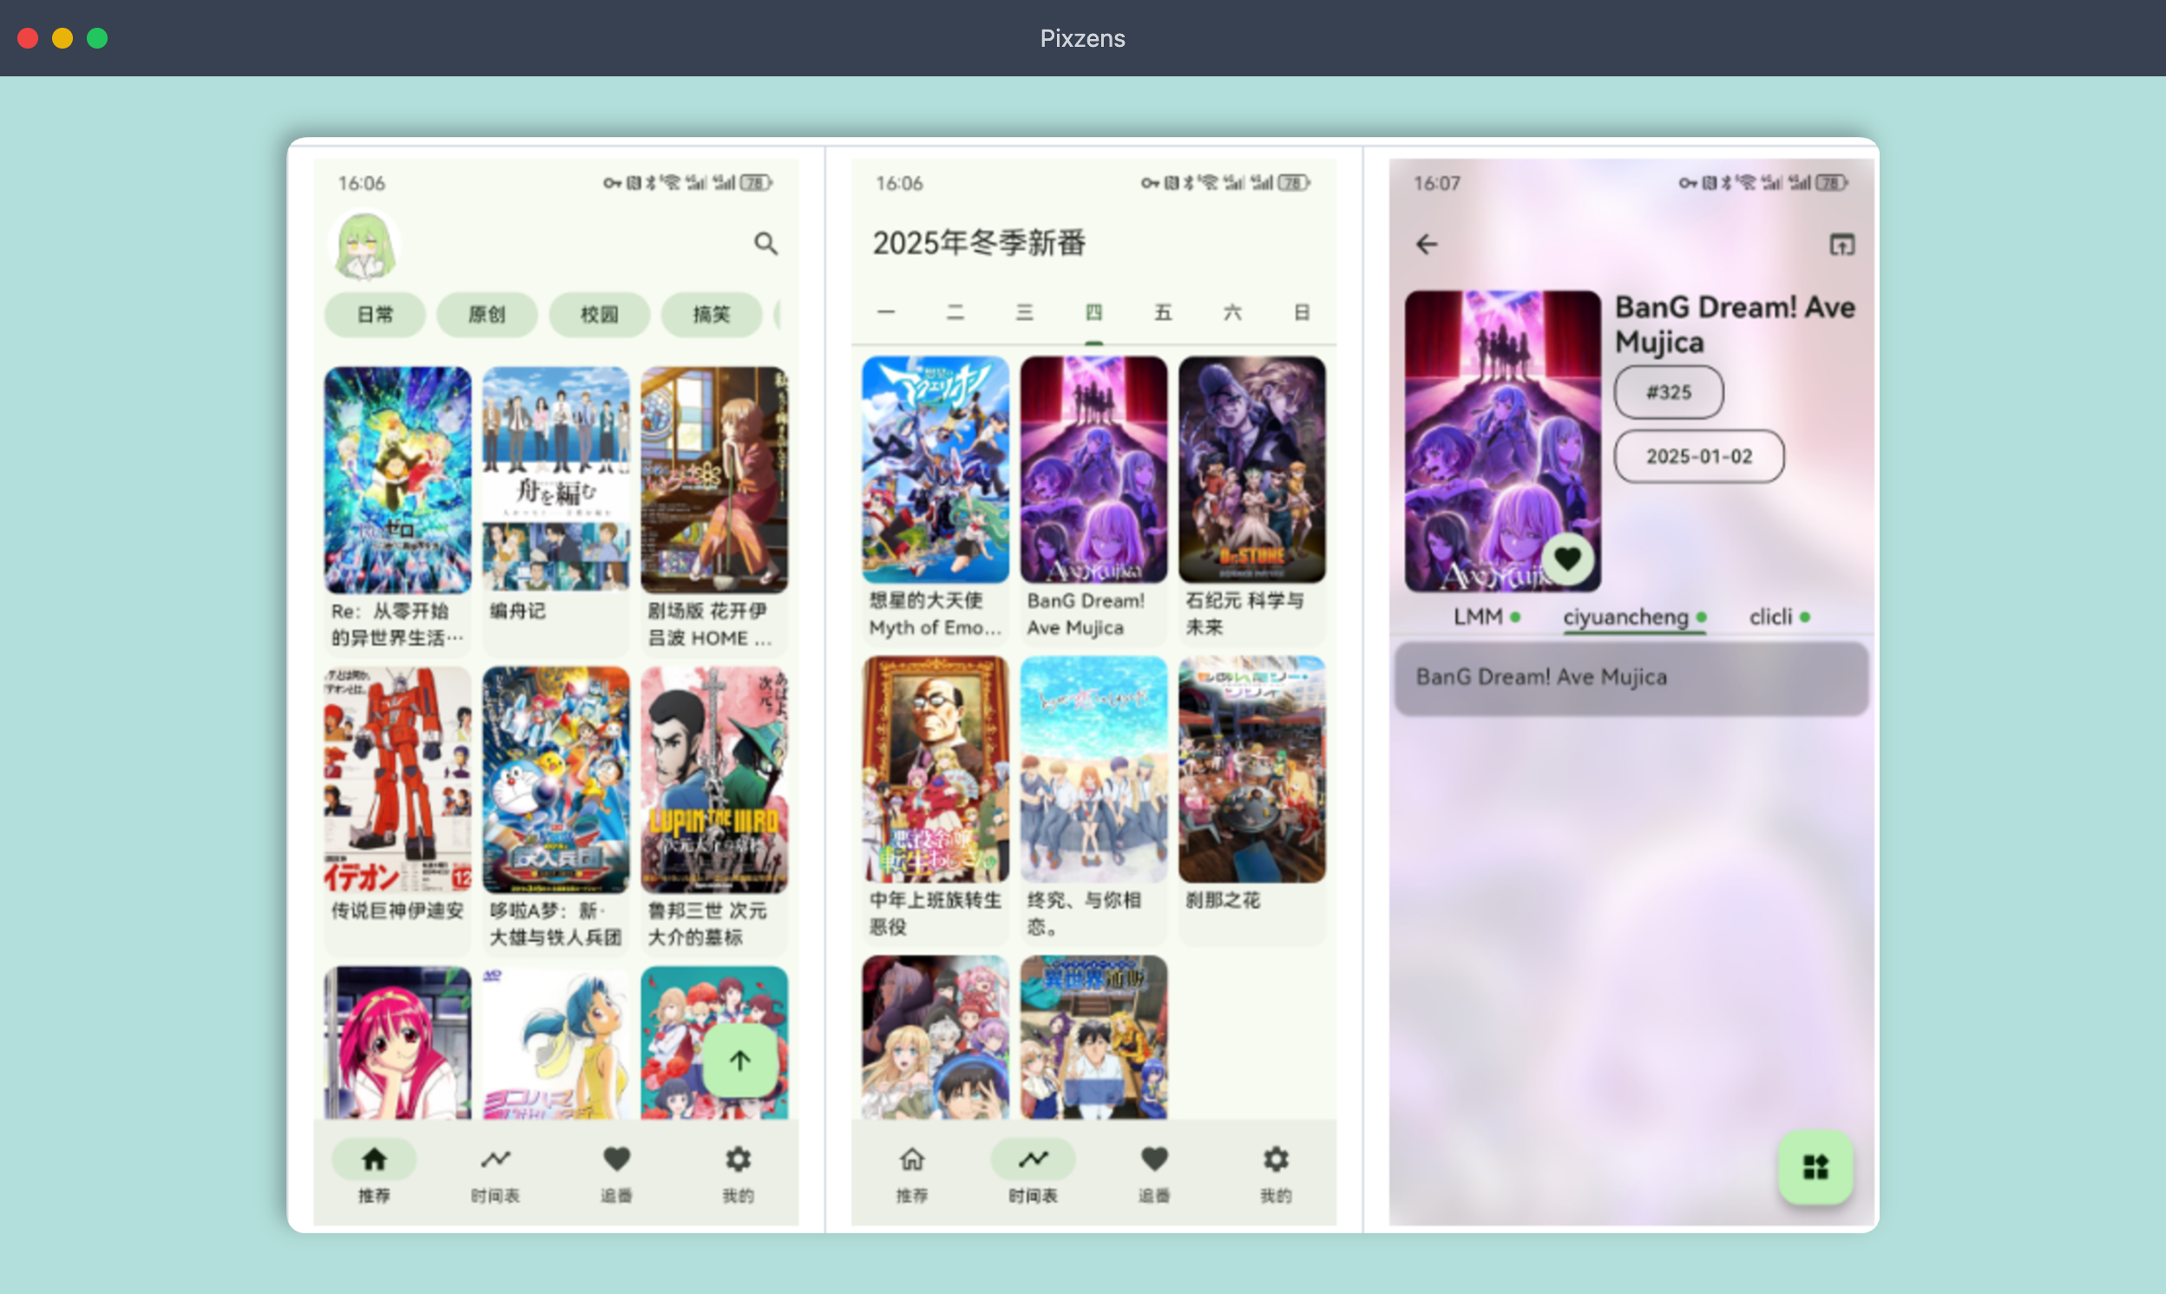
Task: Toggle the heart favorite on BanG Dream cover
Action: point(1566,559)
